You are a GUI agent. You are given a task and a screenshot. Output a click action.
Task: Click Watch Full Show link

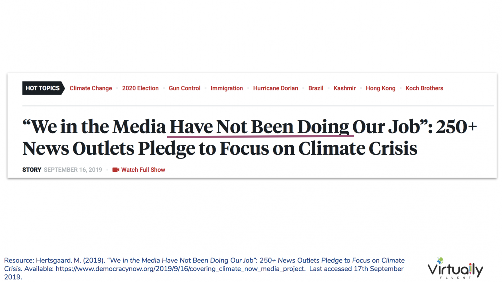click(x=143, y=170)
